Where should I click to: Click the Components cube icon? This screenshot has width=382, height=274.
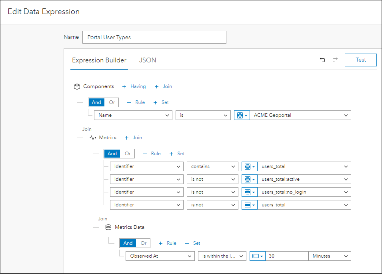[77, 86]
